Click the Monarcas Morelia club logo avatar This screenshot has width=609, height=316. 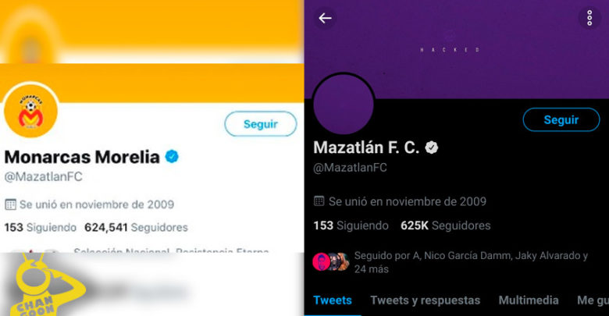[x=31, y=113]
